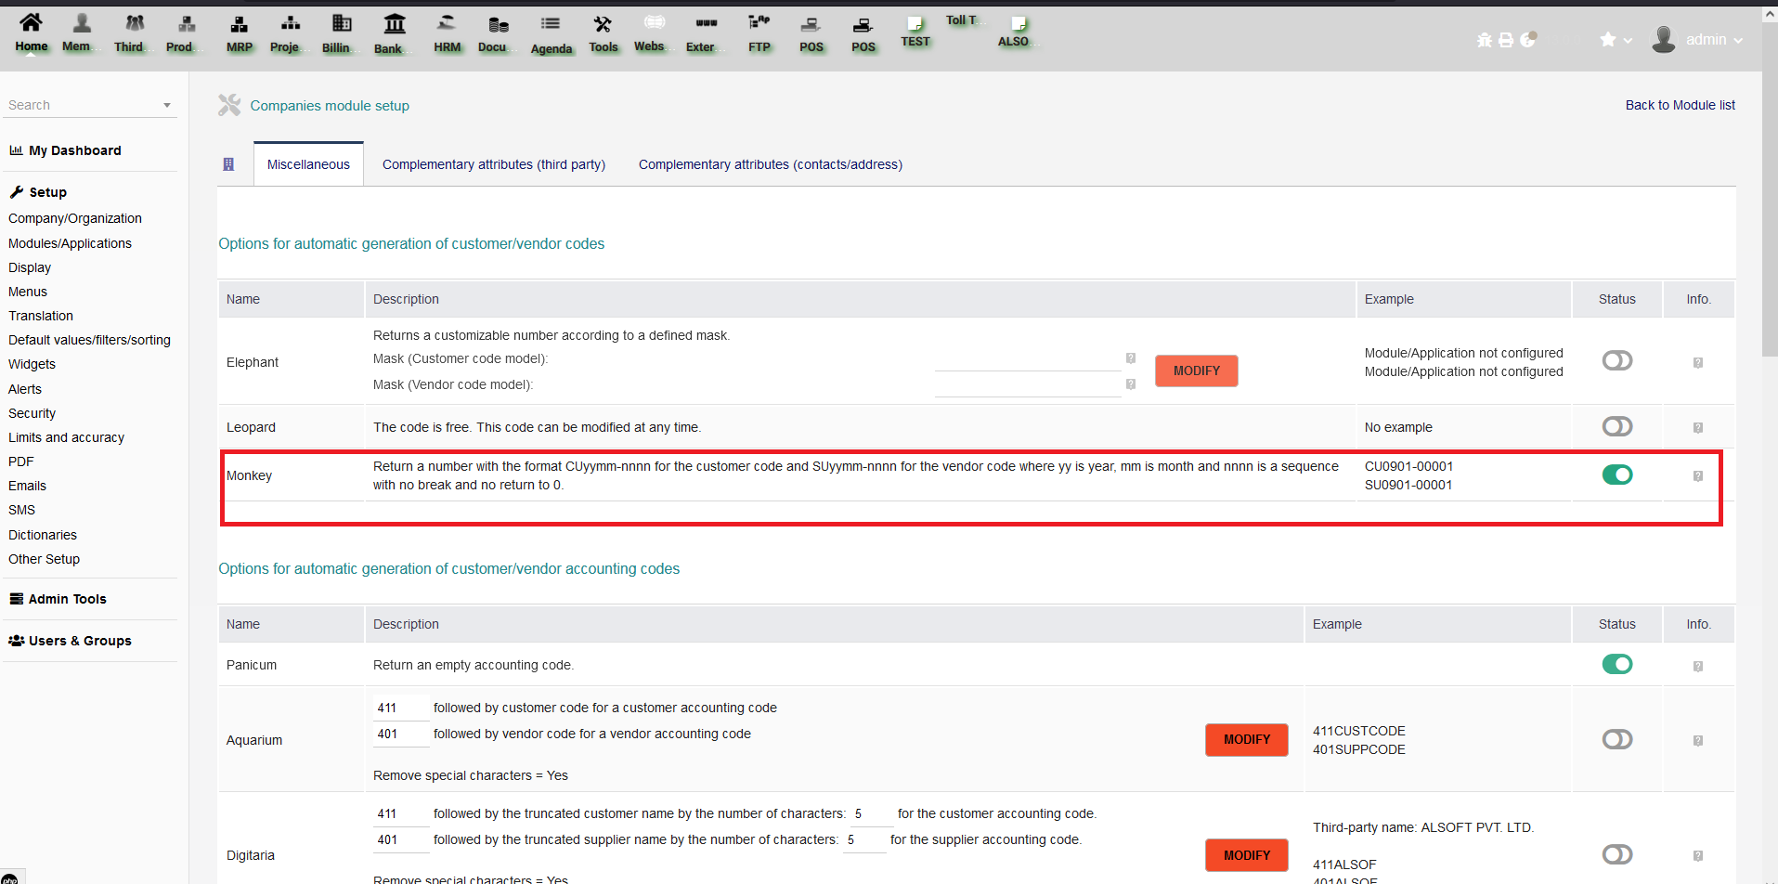Open the Agenda module
The width and height of the screenshot is (1778, 884).
pyautogui.click(x=551, y=33)
